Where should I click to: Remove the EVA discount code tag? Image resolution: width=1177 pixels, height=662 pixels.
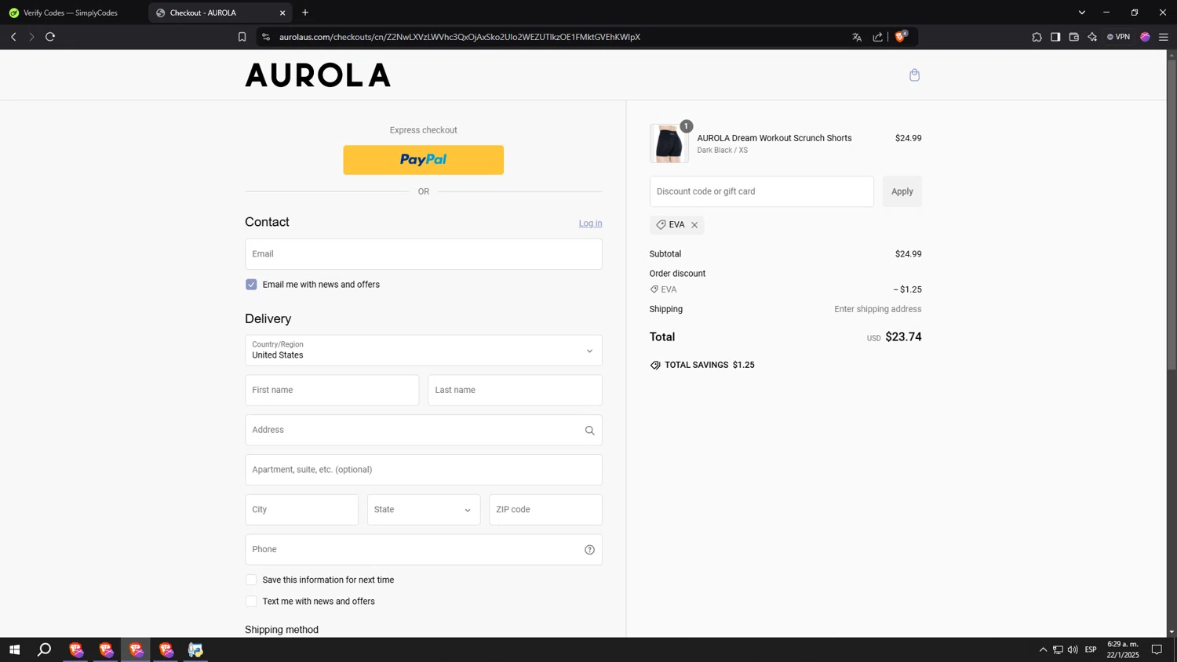[x=694, y=225]
